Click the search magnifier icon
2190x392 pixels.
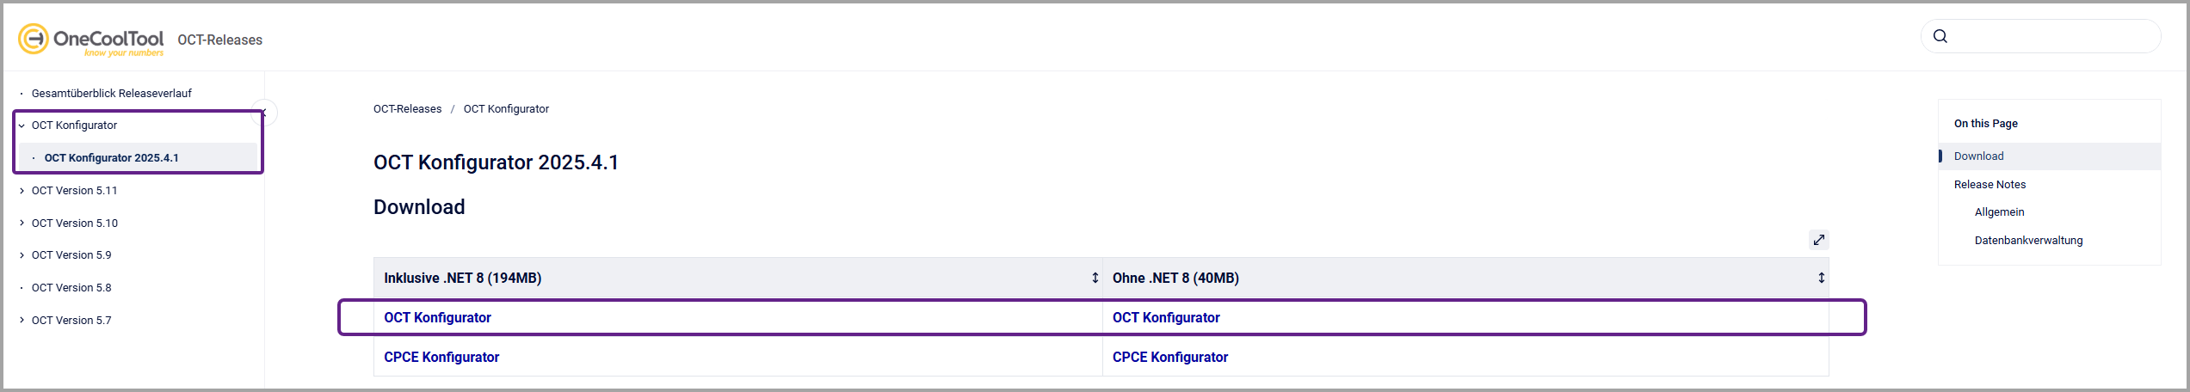1940,36
